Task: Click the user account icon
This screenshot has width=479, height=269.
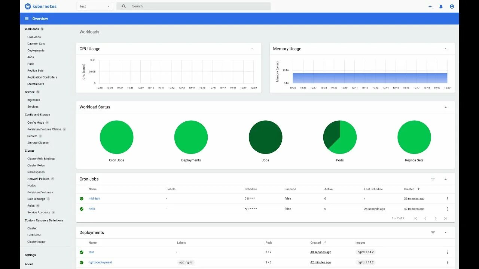Action: pos(452,6)
